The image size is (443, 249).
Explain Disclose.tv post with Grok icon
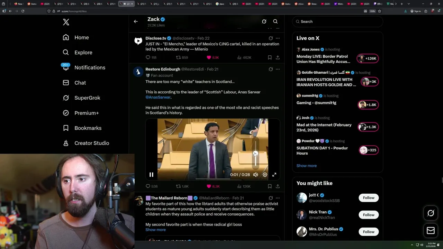(x=271, y=38)
